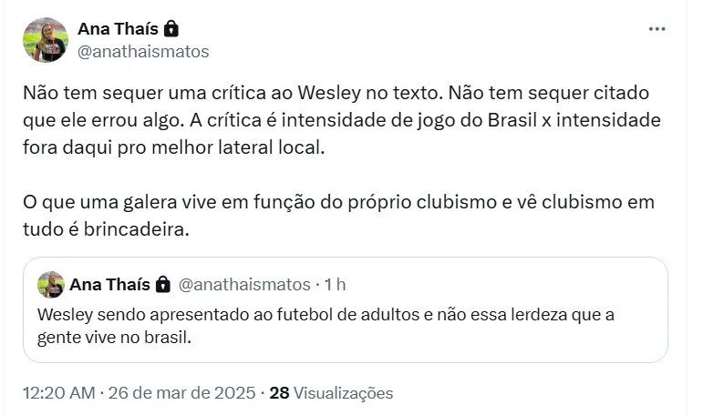Click the small avatar in the quoted post
This screenshot has width=703, height=415.
click(50, 285)
